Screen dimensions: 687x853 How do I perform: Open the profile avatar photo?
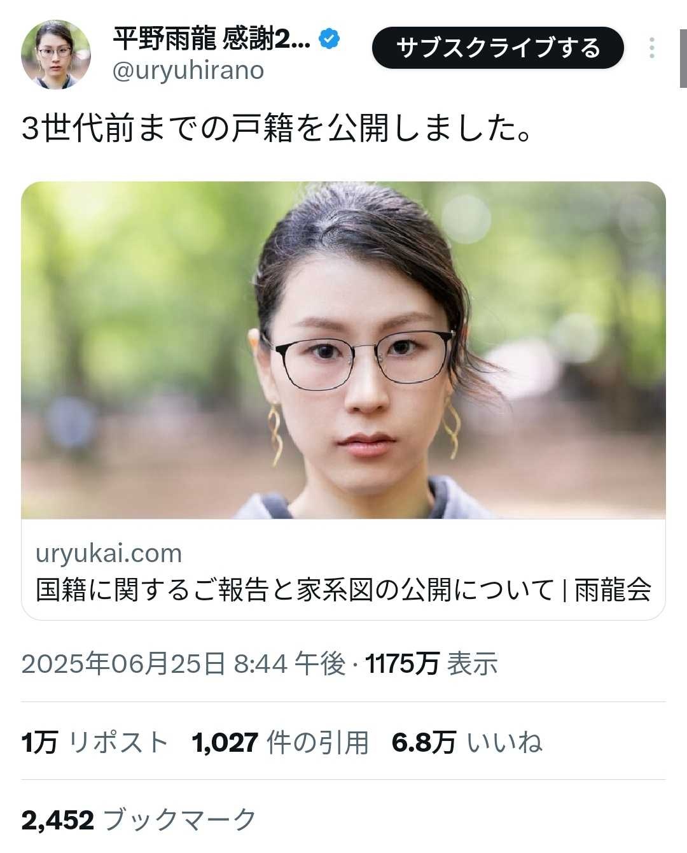click(x=56, y=55)
